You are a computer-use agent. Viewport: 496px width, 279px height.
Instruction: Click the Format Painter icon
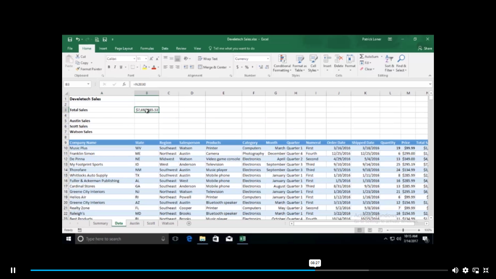[78, 69]
